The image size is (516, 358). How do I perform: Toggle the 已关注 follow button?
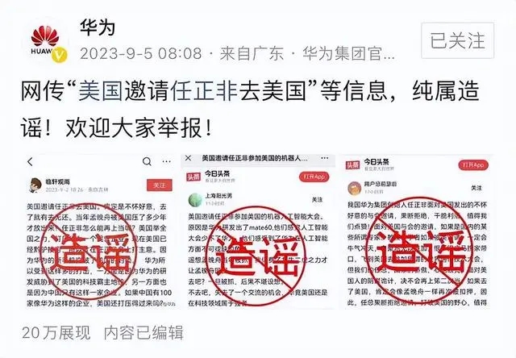click(457, 41)
